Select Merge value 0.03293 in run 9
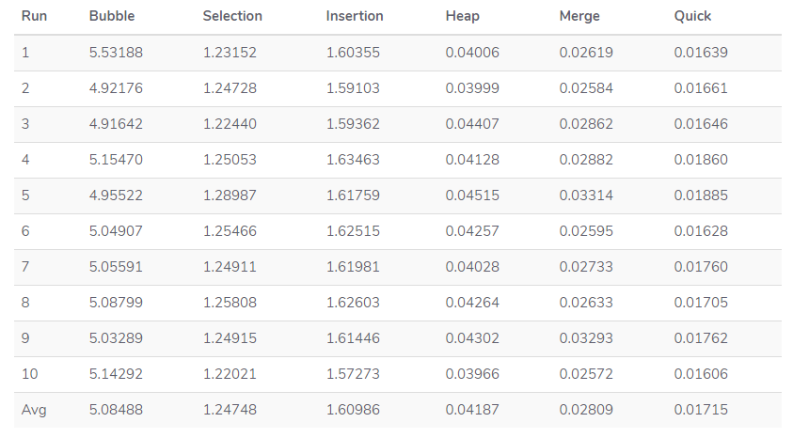Screen dimensions: 793x438 coord(586,338)
